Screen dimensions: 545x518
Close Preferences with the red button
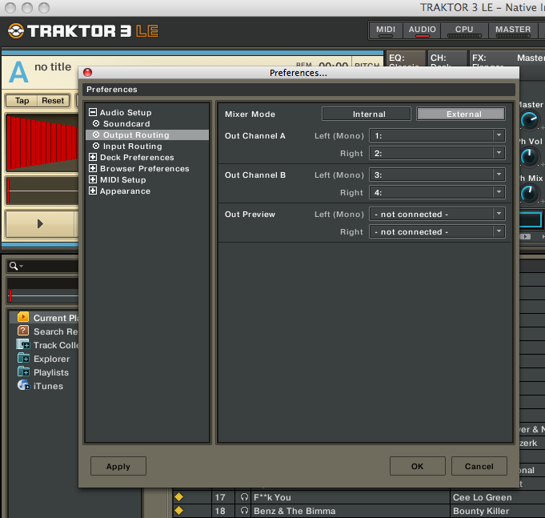click(x=87, y=72)
